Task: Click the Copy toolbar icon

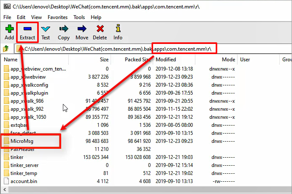Action: click(64, 29)
